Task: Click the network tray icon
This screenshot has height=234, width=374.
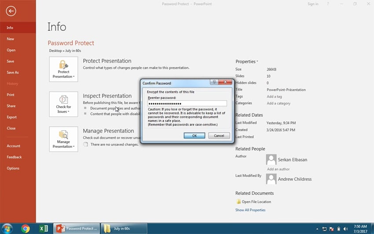Action: (x=324, y=229)
